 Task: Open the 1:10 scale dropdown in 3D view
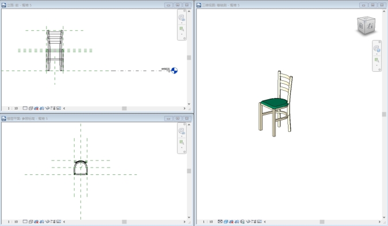point(207,221)
